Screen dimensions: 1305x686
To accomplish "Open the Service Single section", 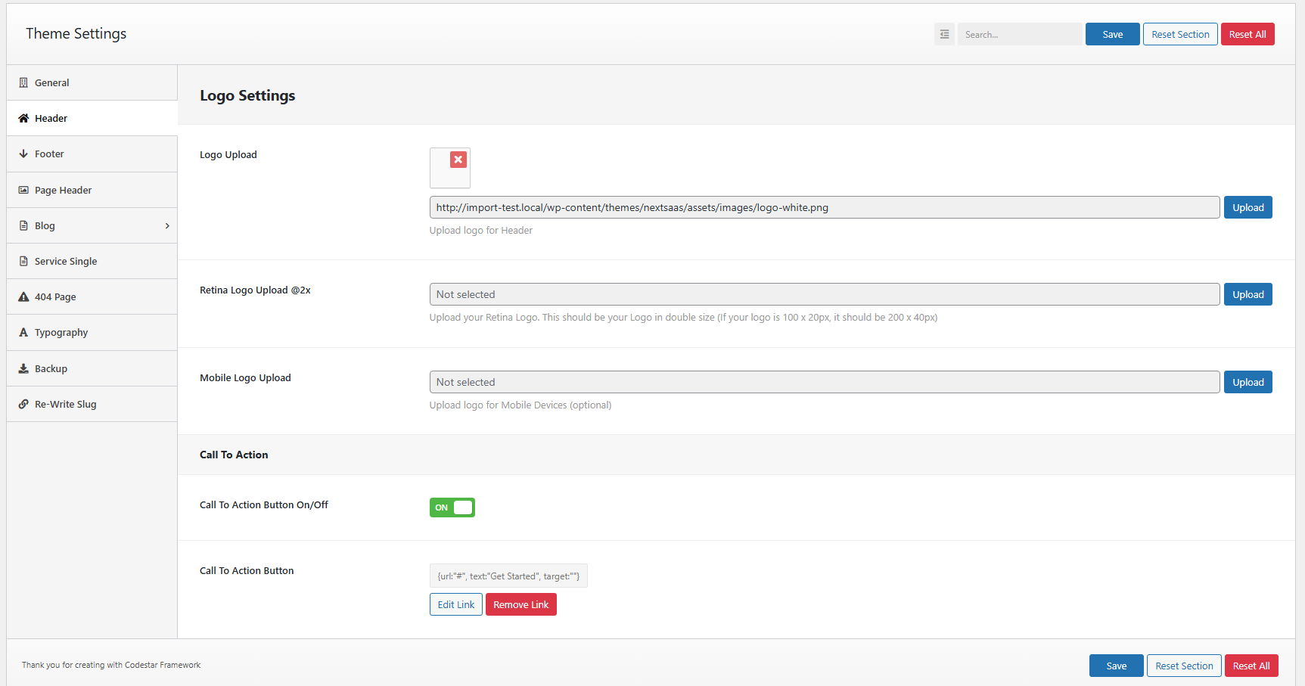I will coord(65,261).
